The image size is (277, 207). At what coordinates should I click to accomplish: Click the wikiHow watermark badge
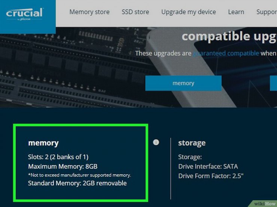tap(264, 204)
